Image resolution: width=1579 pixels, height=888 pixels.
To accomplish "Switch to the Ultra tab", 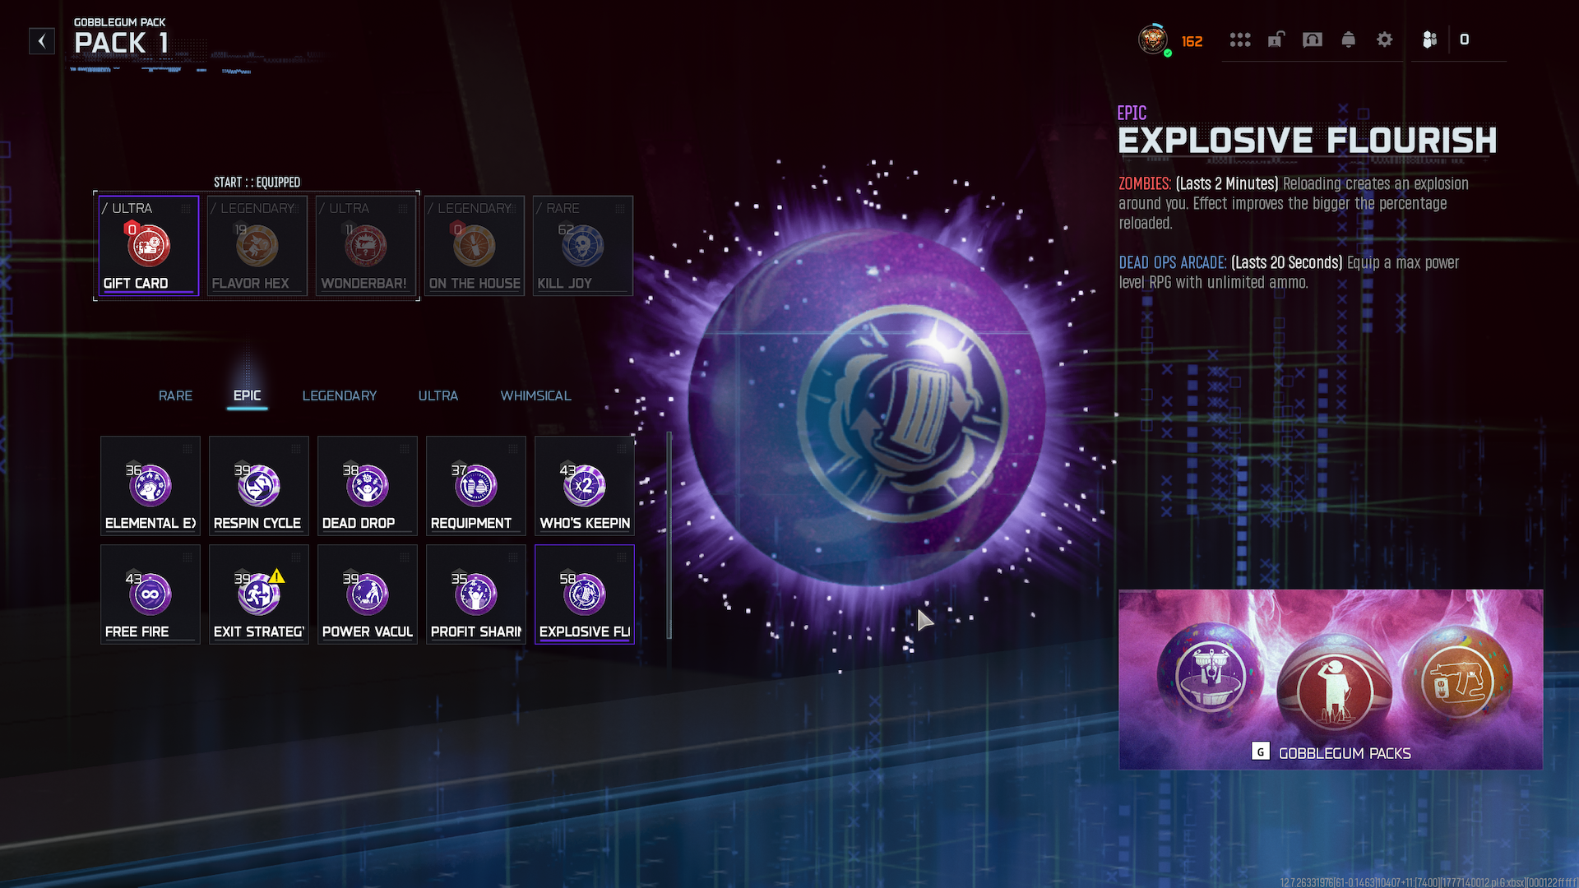I will (x=438, y=395).
